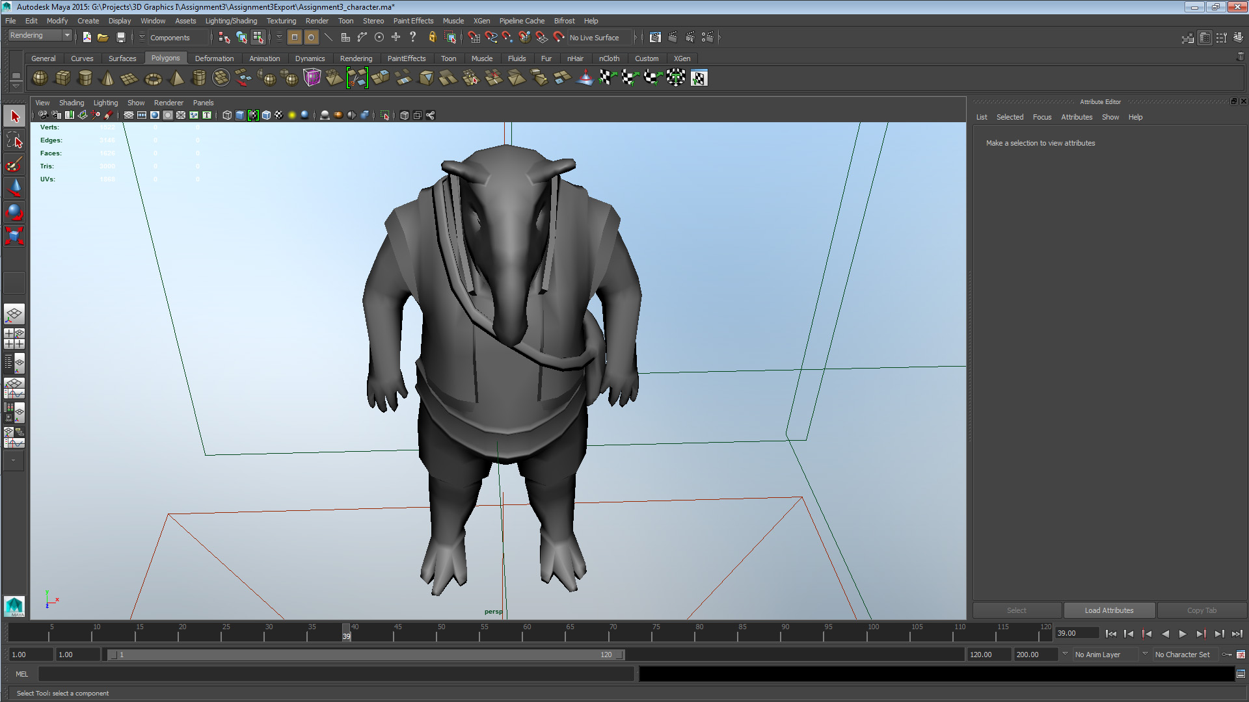Open the No Character Set dropdown
The width and height of the screenshot is (1249, 702).
[1185, 654]
